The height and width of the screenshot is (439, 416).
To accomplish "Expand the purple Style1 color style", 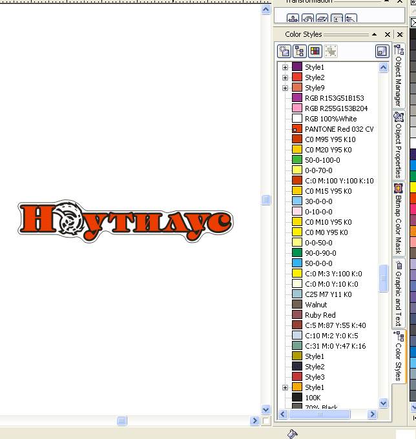I will pos(285,67).
